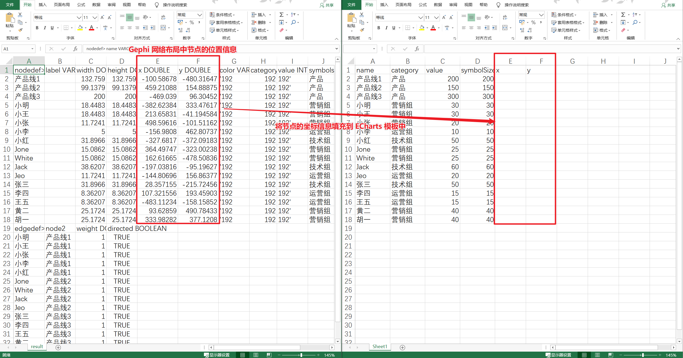The image size is (683, 358).
Task: Toggle center align in left window
Action: (130, 28)
